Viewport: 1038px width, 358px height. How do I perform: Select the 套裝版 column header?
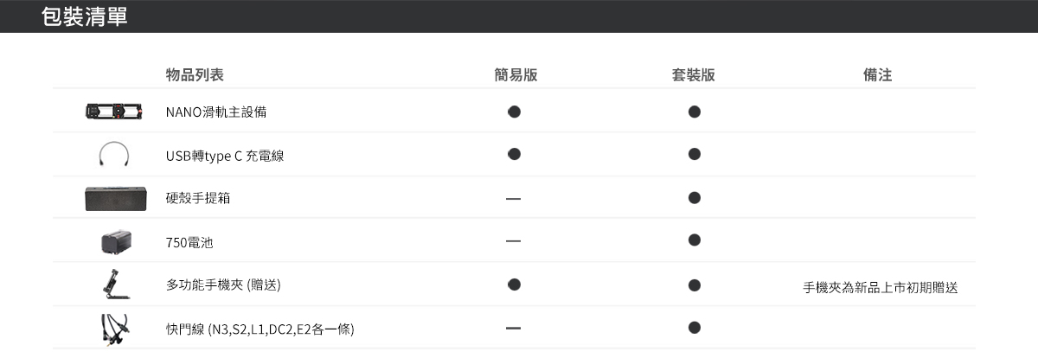694,75
